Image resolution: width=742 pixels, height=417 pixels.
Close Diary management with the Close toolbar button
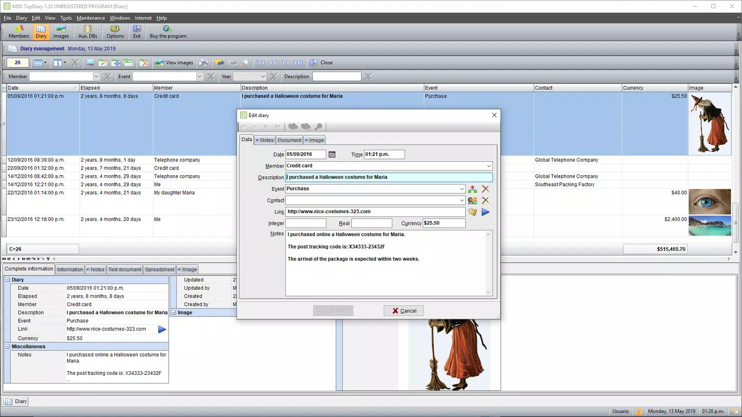(321, 63)
